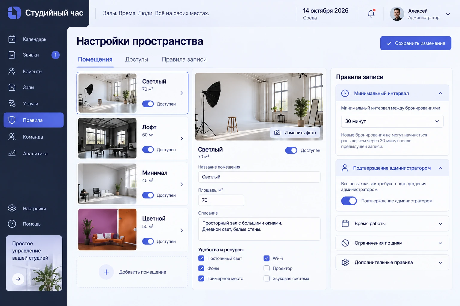
Task: Click the Помощь question mark icon
Action: tap(12, 224)
